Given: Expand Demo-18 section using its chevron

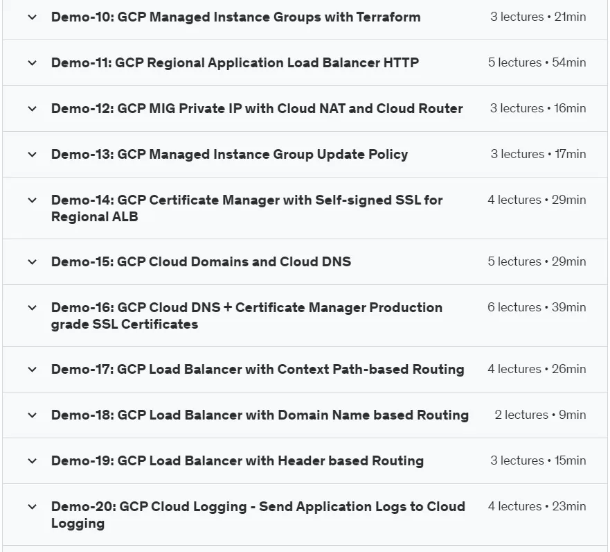Looking at the screenshot, I should pos(33,415).
